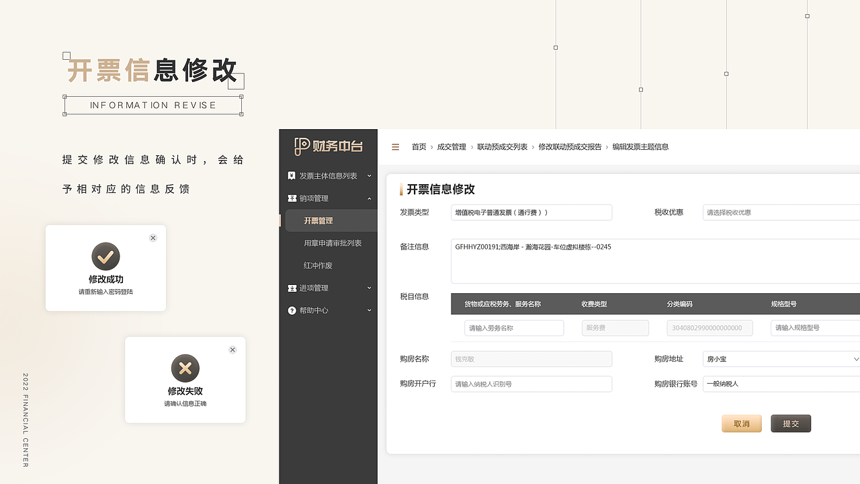Expand the 帮助中心 chevron
This screenshot has width=860, height=484.
[370, 311]
